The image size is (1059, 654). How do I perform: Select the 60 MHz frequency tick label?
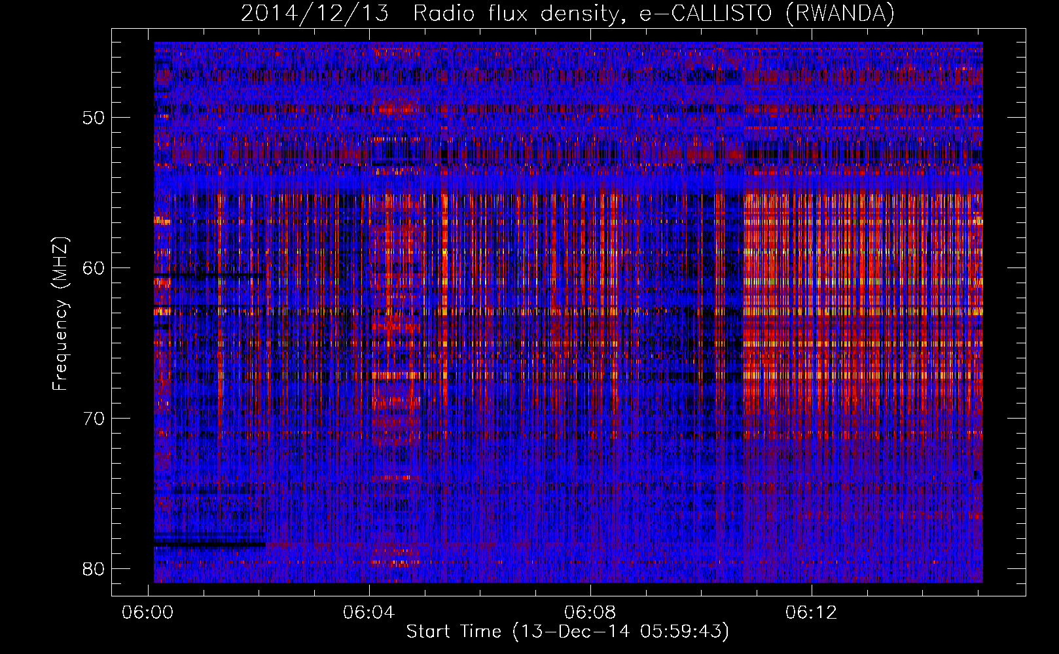(94, 268)
